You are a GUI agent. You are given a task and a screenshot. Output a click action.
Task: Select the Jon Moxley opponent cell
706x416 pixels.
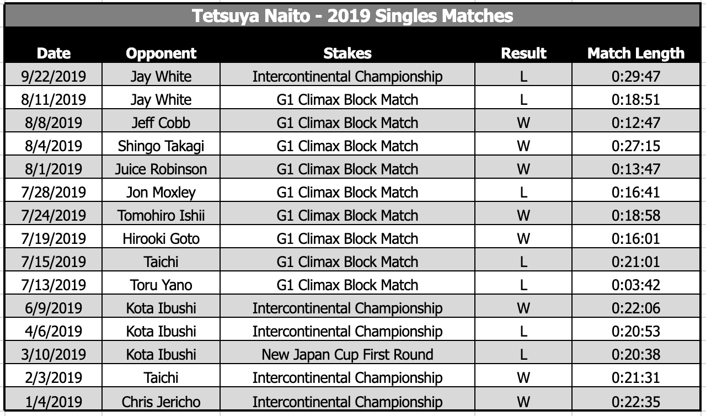[x=161, y=192]
